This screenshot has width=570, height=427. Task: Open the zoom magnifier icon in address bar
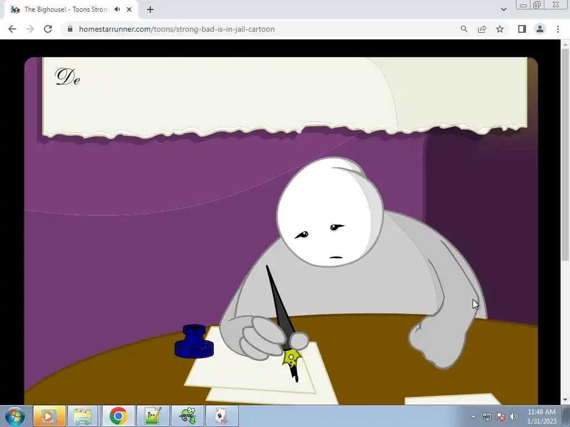pyautogui.click(x=464, y=29)
